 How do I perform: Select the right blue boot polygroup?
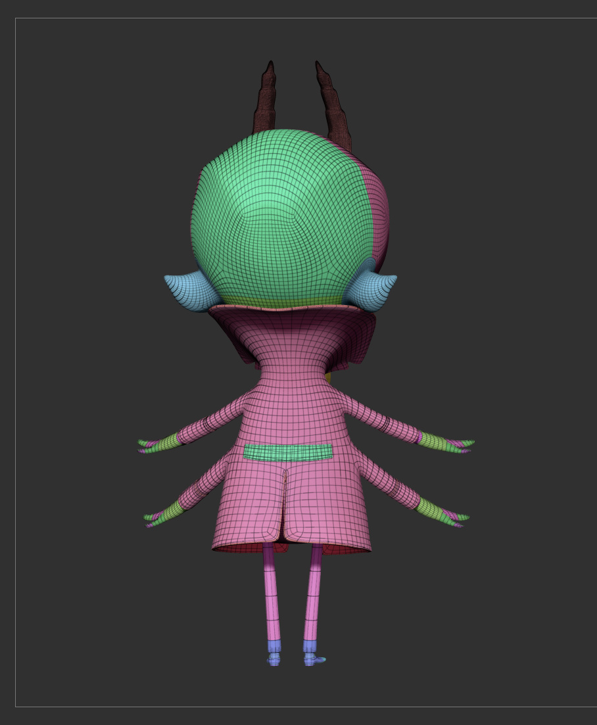[x=312, y=653]
